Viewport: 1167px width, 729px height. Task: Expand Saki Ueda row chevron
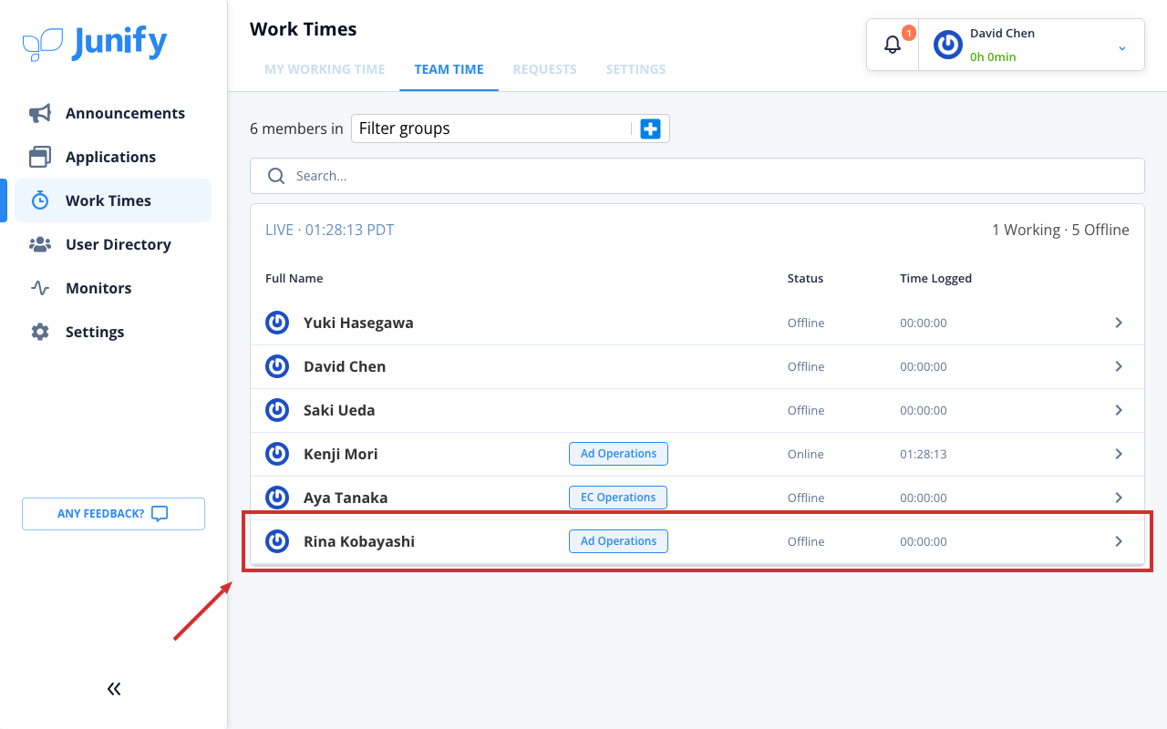[1119, 410]
